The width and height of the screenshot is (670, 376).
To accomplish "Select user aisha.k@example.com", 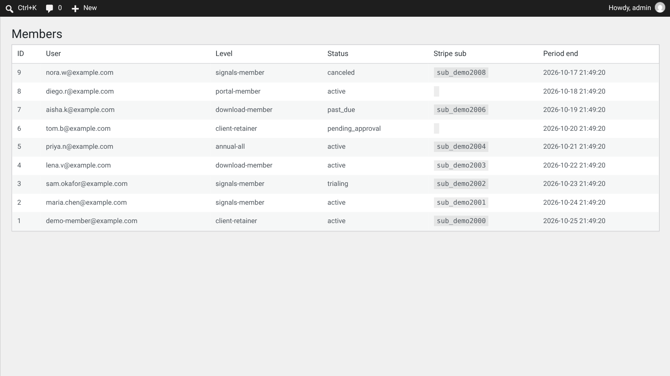I will 80,110.
